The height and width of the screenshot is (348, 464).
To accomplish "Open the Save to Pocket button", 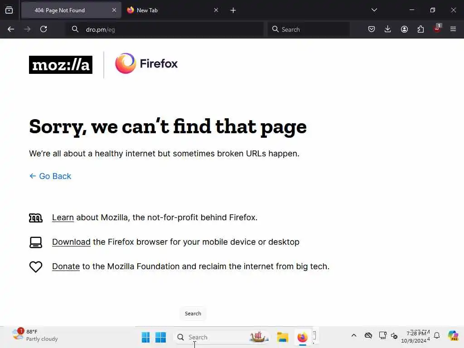I will 372,29.
